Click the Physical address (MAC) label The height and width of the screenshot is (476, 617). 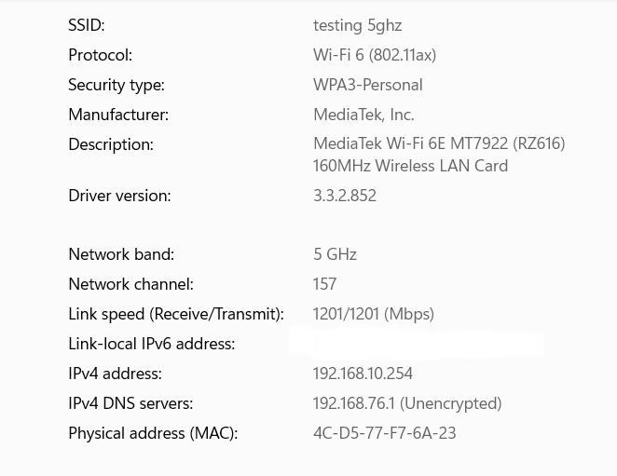[x=153, y=433]
